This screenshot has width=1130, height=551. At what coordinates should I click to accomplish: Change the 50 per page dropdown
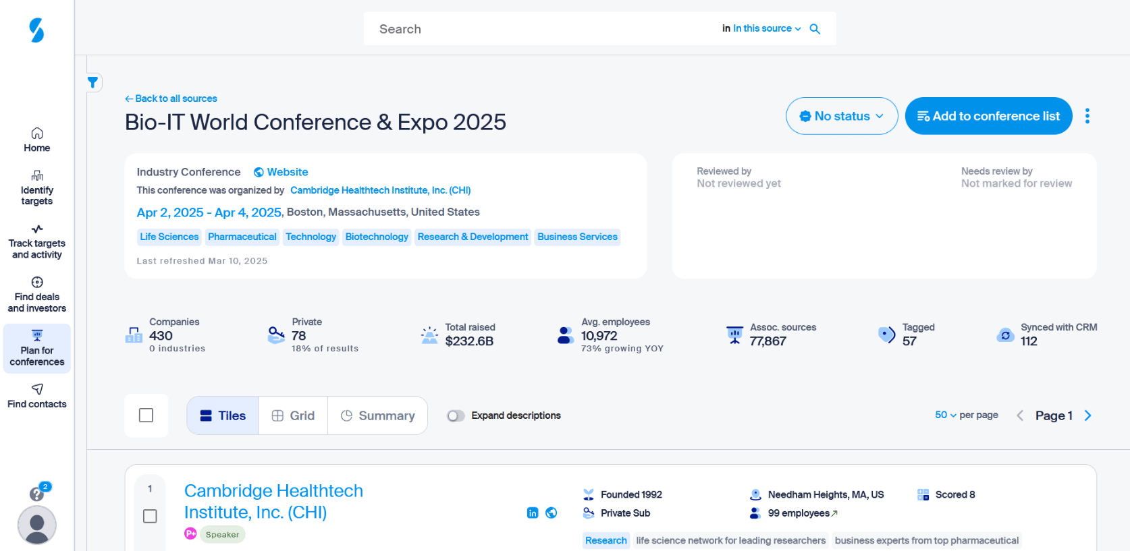coord(946,415)
